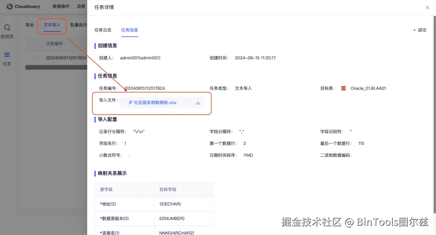Select the 任务信息 tab
Screen dimensions: 436x235
pyautogui.click(x=129, y=30)
